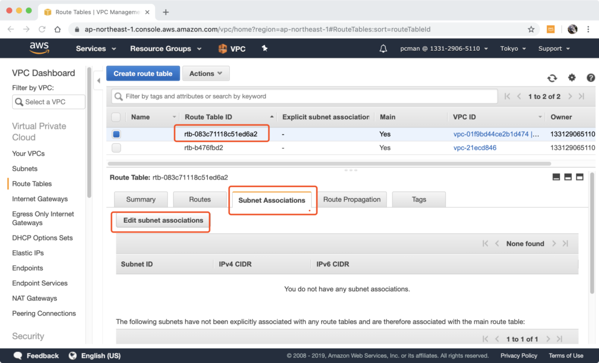599x363 pixels.
Task: Uncheck the rtb-083c71118c51ed6a2 row checkbox
Action: [x=116, y=134]
